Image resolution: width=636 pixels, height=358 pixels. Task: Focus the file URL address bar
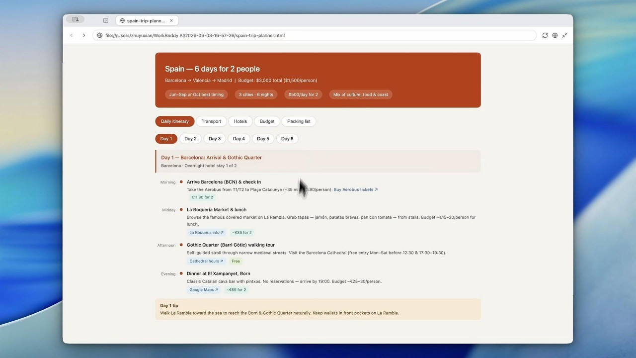point(315,35)
